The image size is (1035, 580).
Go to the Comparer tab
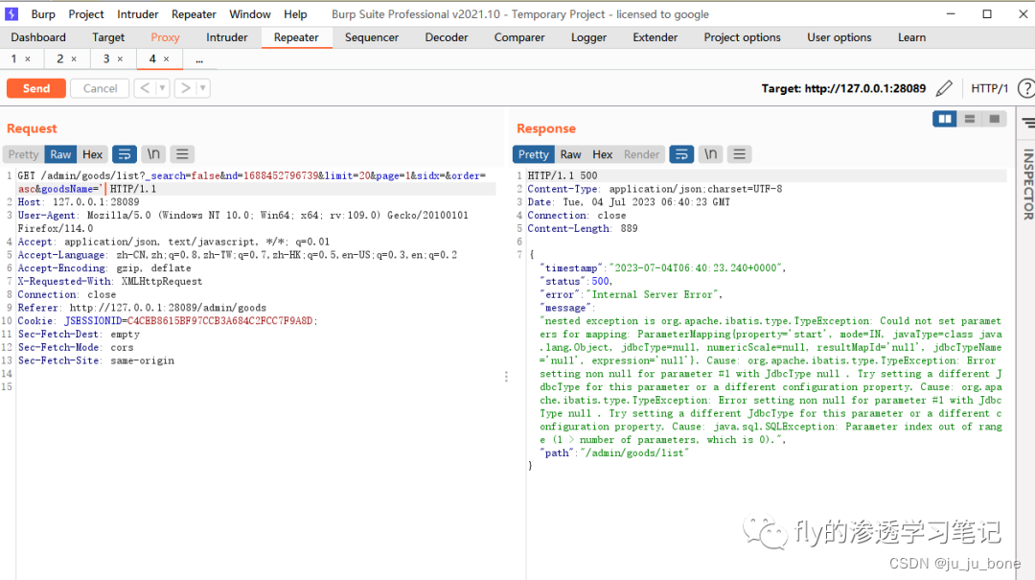tap(519, 37)
